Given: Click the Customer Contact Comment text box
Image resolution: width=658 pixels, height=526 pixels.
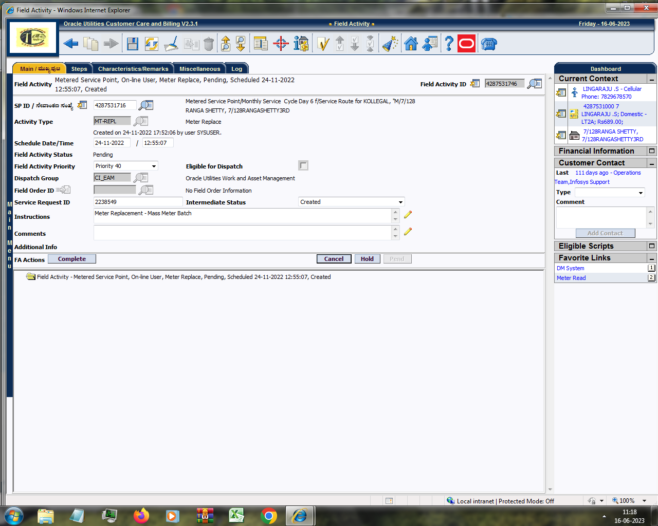Looking at the screenshot, I should click(x=601, y=217).
